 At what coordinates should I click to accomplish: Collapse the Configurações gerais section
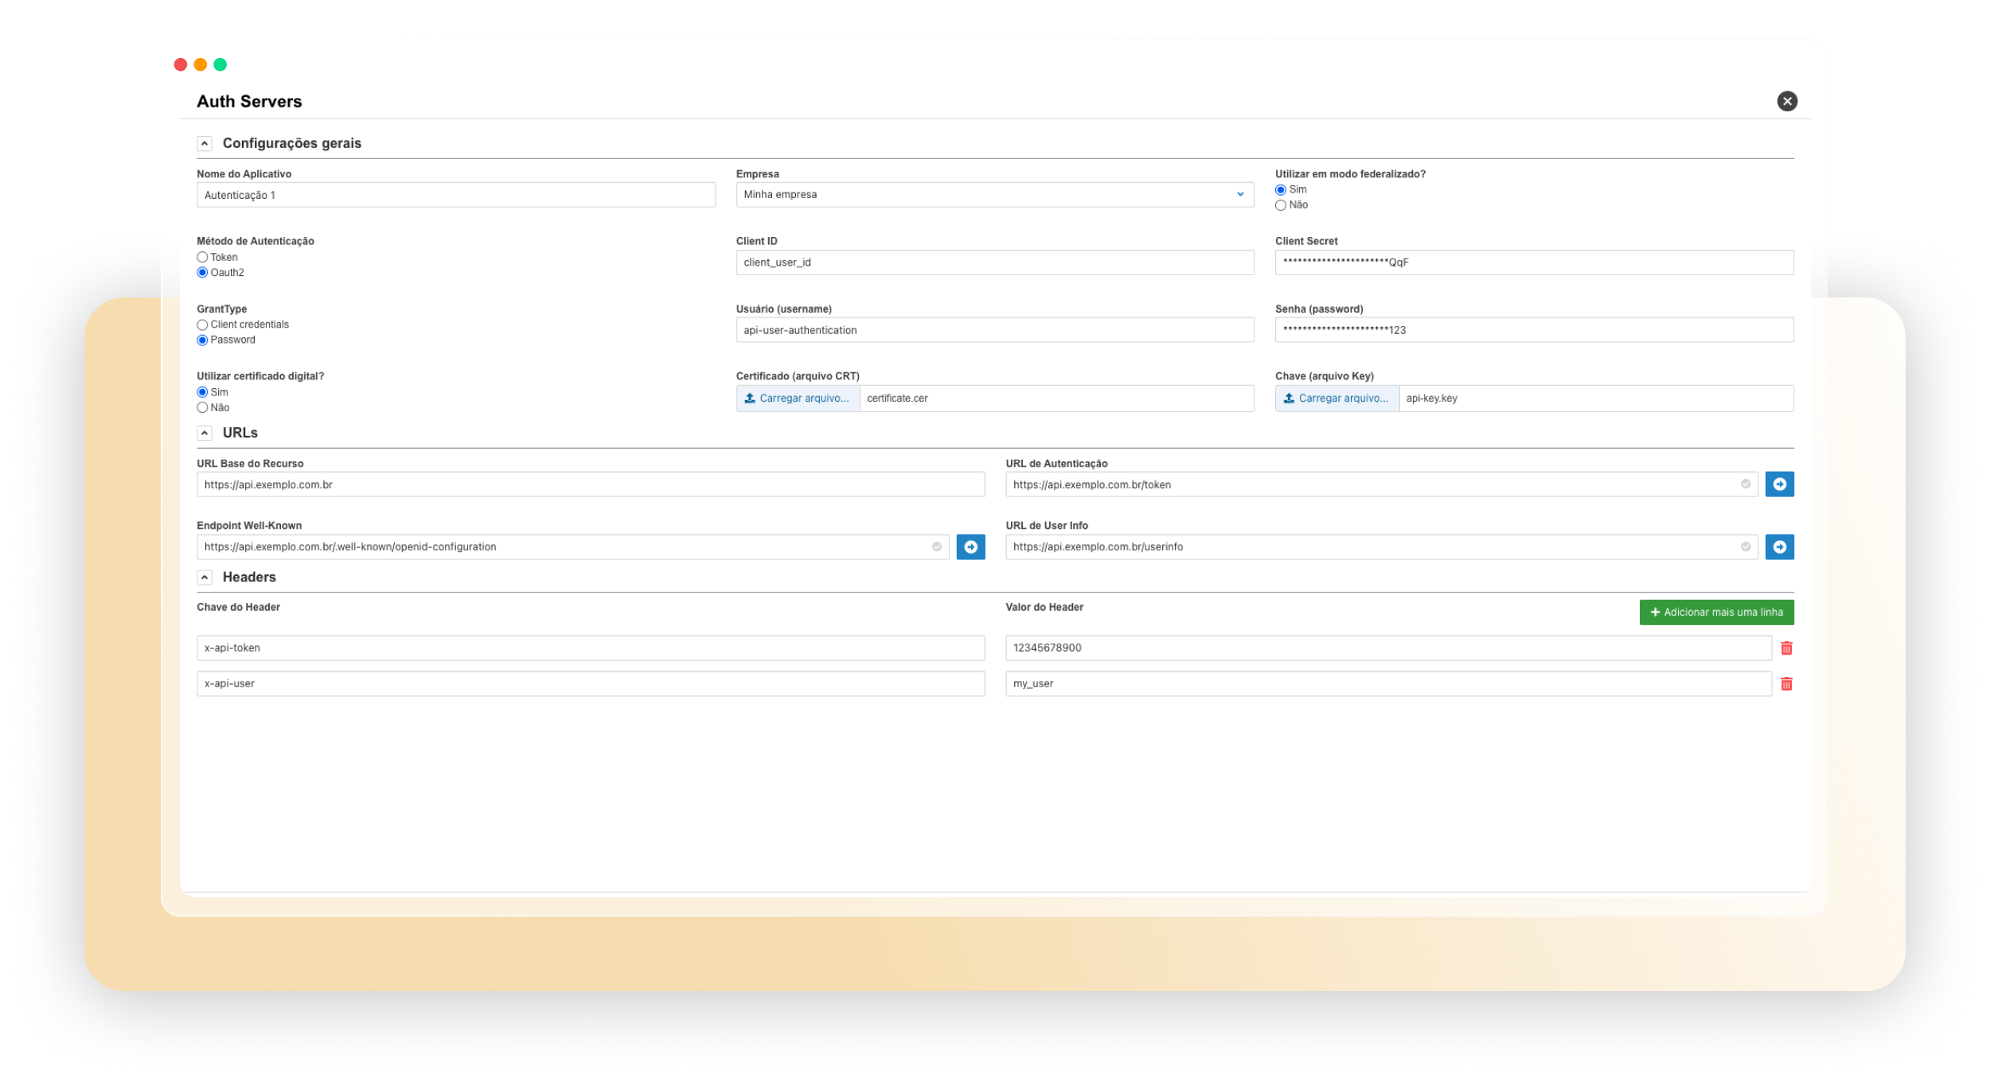tap(205, 143)
